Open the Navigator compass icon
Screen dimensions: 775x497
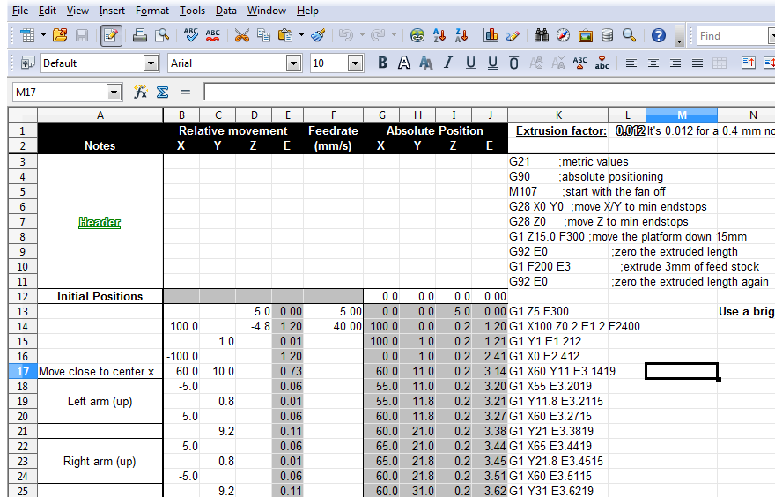[563, 35]
